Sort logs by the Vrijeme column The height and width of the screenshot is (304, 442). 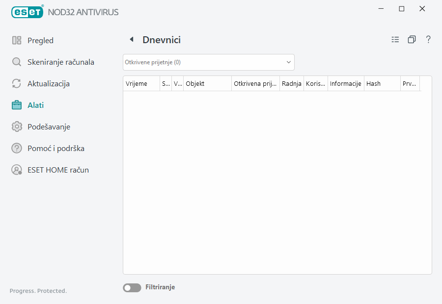(x=136, y=83)
